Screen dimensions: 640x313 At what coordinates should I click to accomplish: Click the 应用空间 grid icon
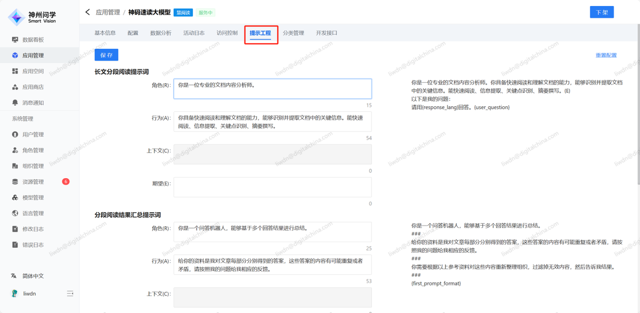(x=15, y=71)
